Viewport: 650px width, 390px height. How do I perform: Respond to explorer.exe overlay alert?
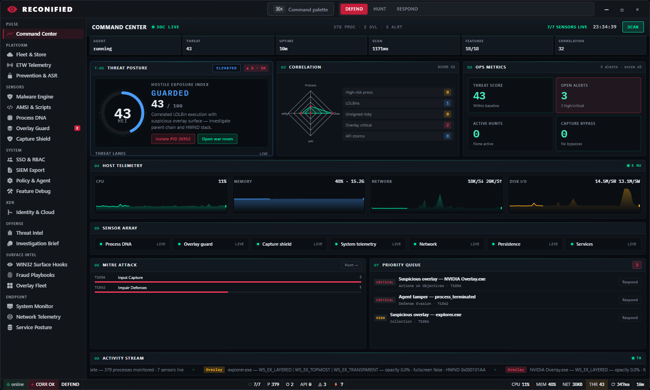click(630, 318)
